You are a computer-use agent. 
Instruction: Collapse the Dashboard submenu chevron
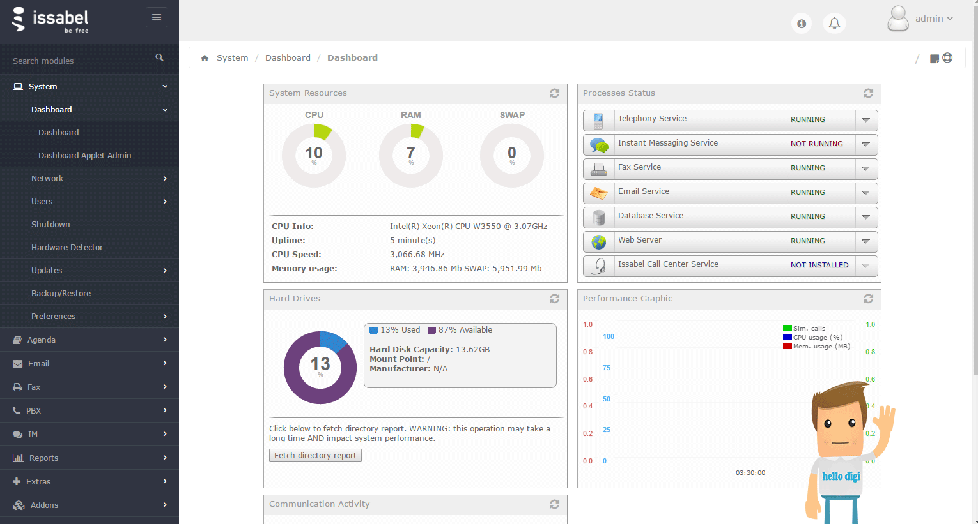tap(165, 110)
